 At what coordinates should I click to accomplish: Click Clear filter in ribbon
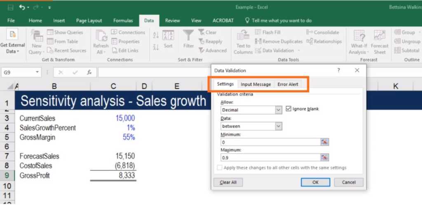207,32
